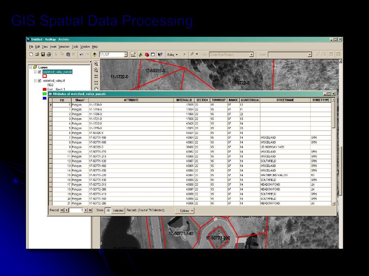Open the Edit menu
369x276 pixels.
[38, 47]
